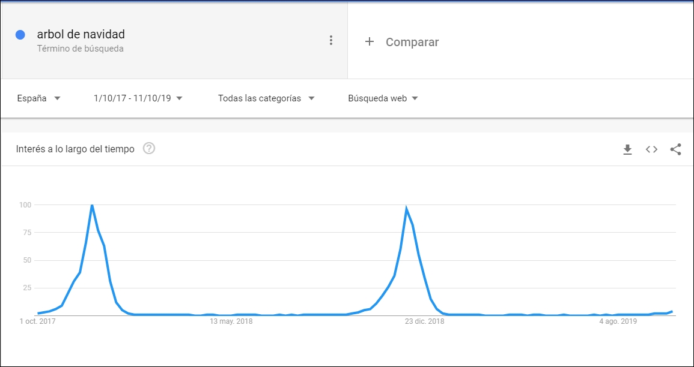Open the Todas las categorías dropdown
The image size is (694, 367).
tap(266, 98)
